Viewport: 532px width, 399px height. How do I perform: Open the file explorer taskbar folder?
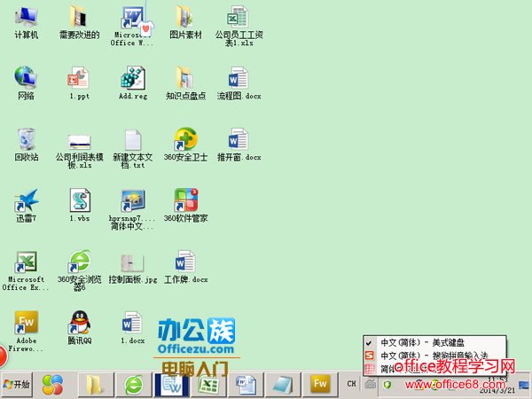pyautogui.click(x=96, y=385)
